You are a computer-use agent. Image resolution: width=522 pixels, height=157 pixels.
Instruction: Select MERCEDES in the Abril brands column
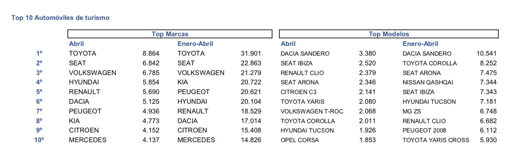pos(87,140)
